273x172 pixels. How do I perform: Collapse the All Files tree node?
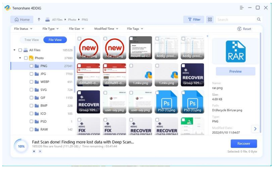14,50
